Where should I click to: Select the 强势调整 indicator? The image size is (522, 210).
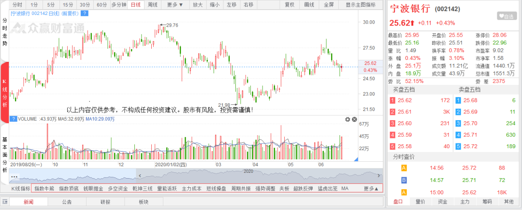[265, 189]
